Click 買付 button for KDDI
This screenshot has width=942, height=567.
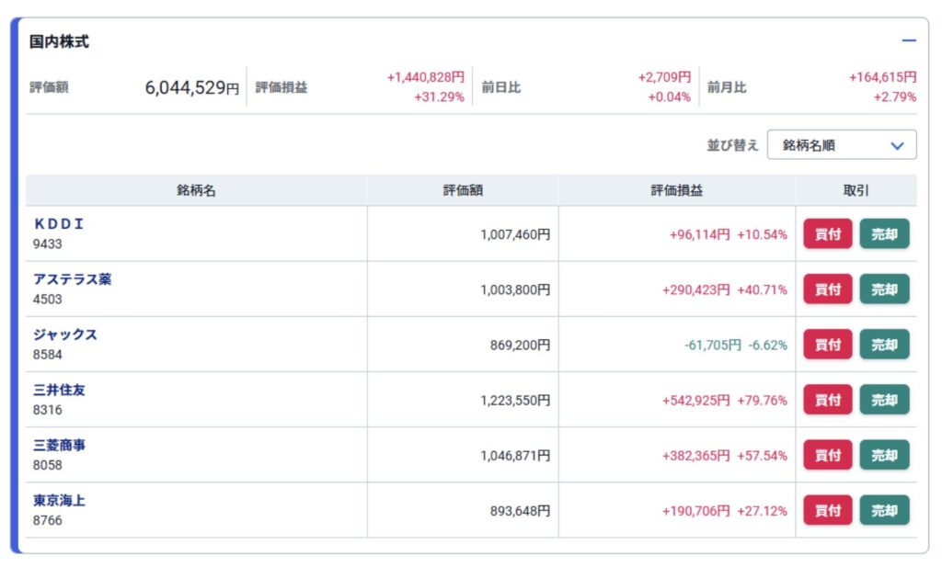827,233
